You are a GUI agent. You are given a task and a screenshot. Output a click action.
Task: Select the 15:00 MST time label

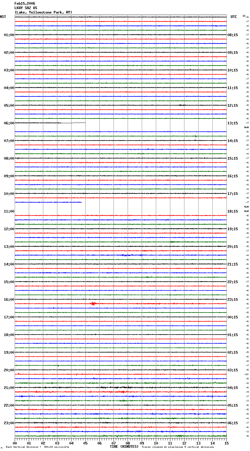(x=9, y=282)
